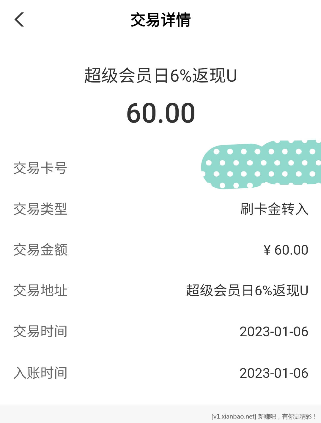Tap the 交易金额 label
This screenshot has width=321, height=423.
pyautogui.click(x=40, y=250)
